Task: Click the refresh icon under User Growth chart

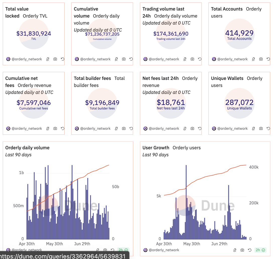Action: [249, 250]
